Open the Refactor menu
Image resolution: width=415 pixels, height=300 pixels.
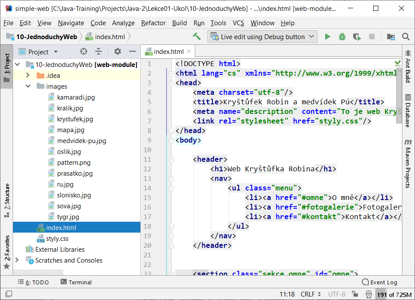(x=153, y=23)
